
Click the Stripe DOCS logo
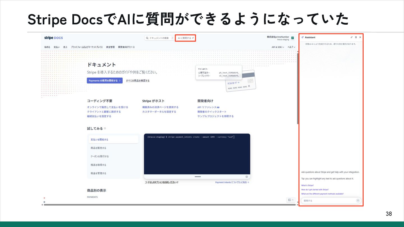(x=54, y=38)
